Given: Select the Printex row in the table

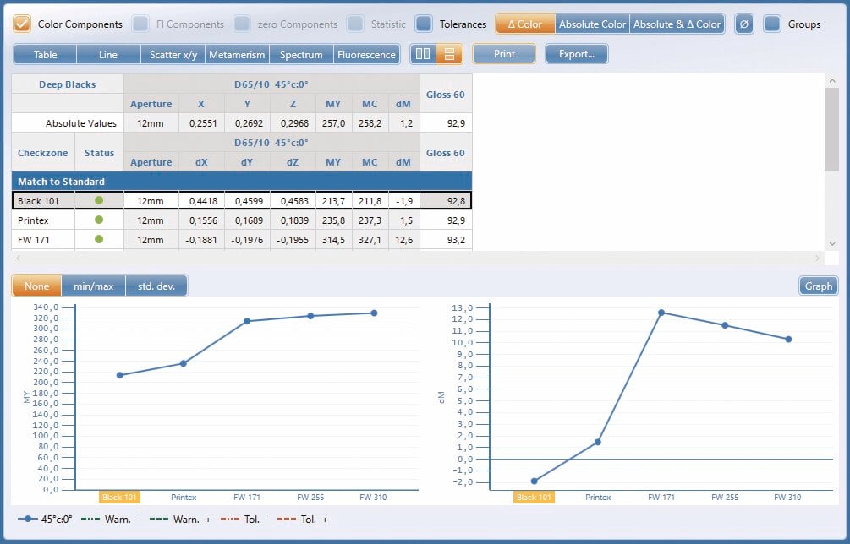Looking at the screenshot, I should 242,220.
